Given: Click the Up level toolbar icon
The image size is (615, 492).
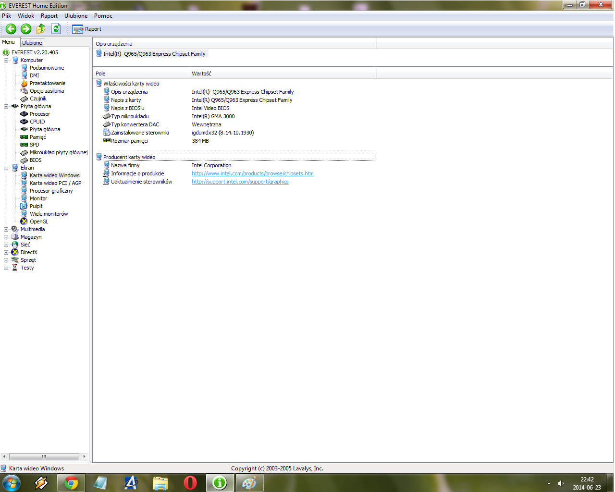Looking at the screenshot, I should 41,29.
